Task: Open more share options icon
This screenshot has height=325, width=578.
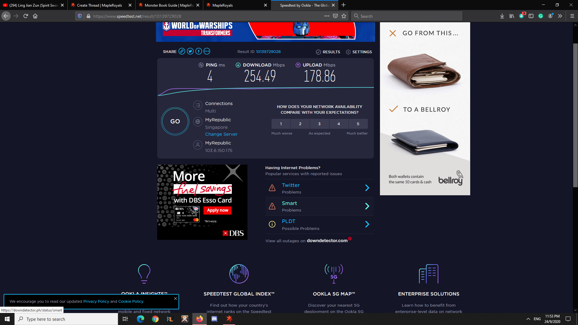Action: [207, 51]
